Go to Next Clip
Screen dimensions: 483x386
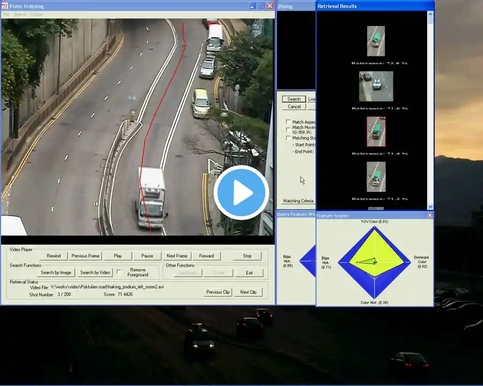point(248,292)
